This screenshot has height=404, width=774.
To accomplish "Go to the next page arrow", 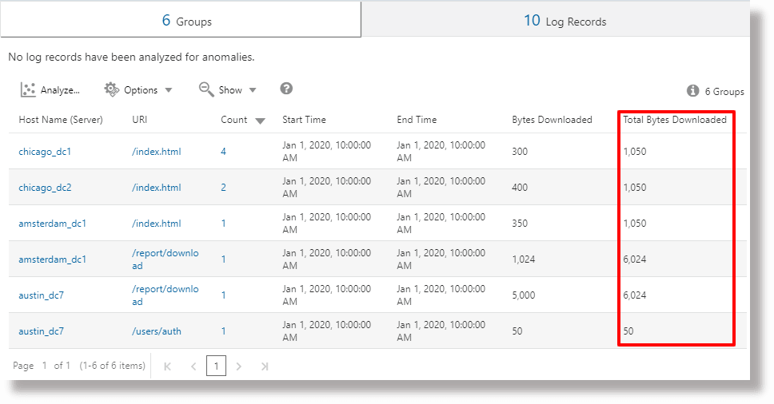I will [238, 366].
